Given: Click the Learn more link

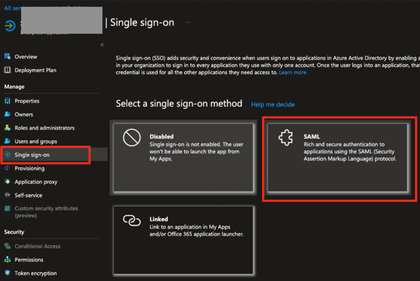Looking at the screenshot, I should point(293,72).
